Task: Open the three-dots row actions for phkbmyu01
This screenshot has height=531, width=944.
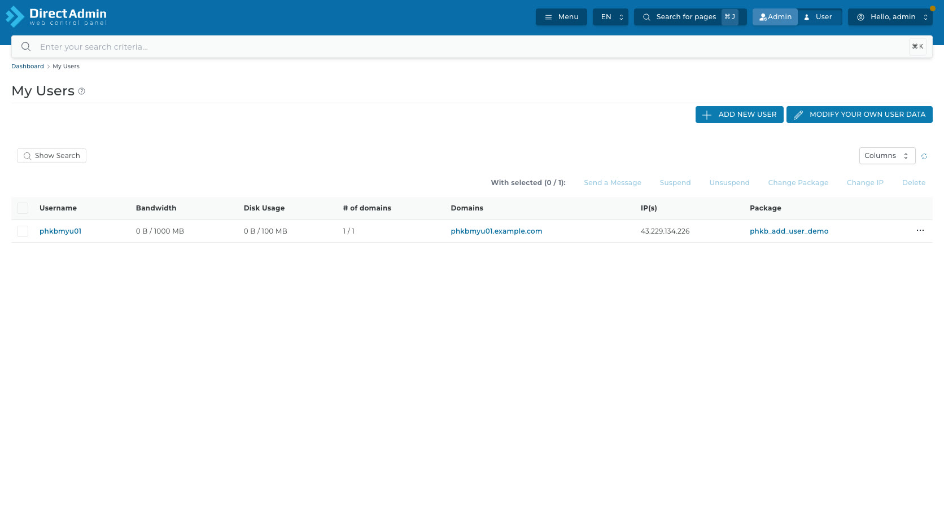Action: (x=920, y=230)
